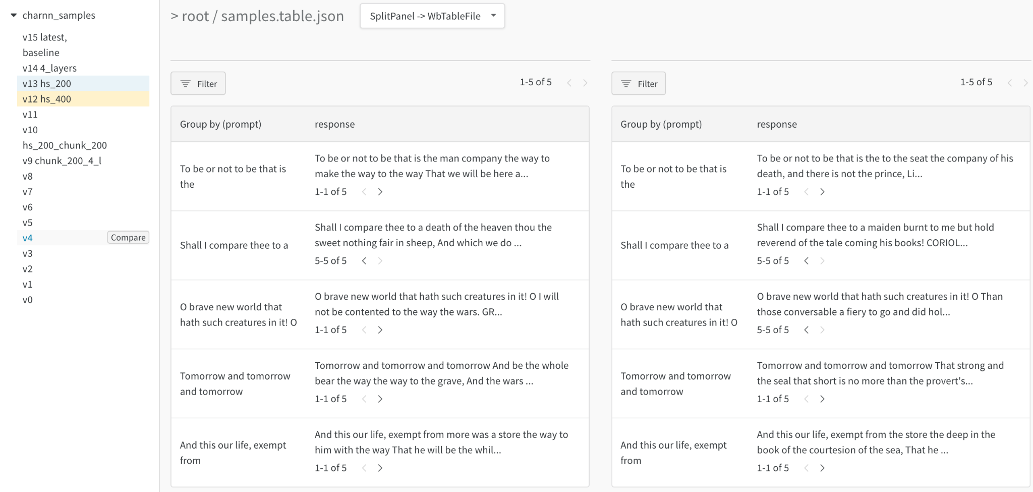
Task: Open the SplitPanel -> WbTableFile dropdown
Action: pyautogui.click(x=432, y=16)
